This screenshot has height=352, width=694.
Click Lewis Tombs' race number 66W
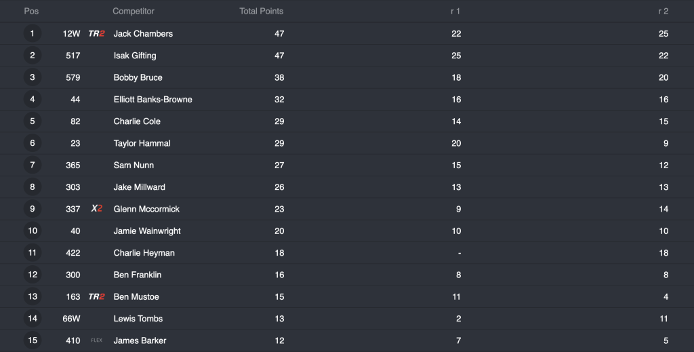71,319
